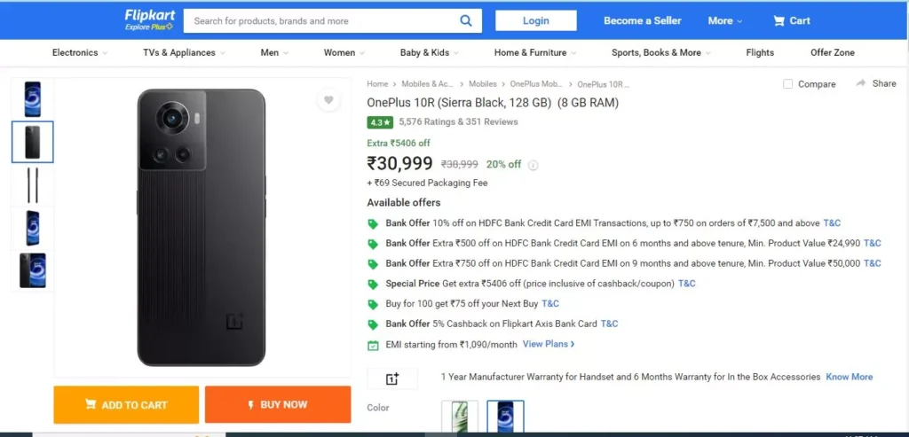Select the Sierra Black color variant swatch
Screen dimensions: 909x437
(505, 416)
